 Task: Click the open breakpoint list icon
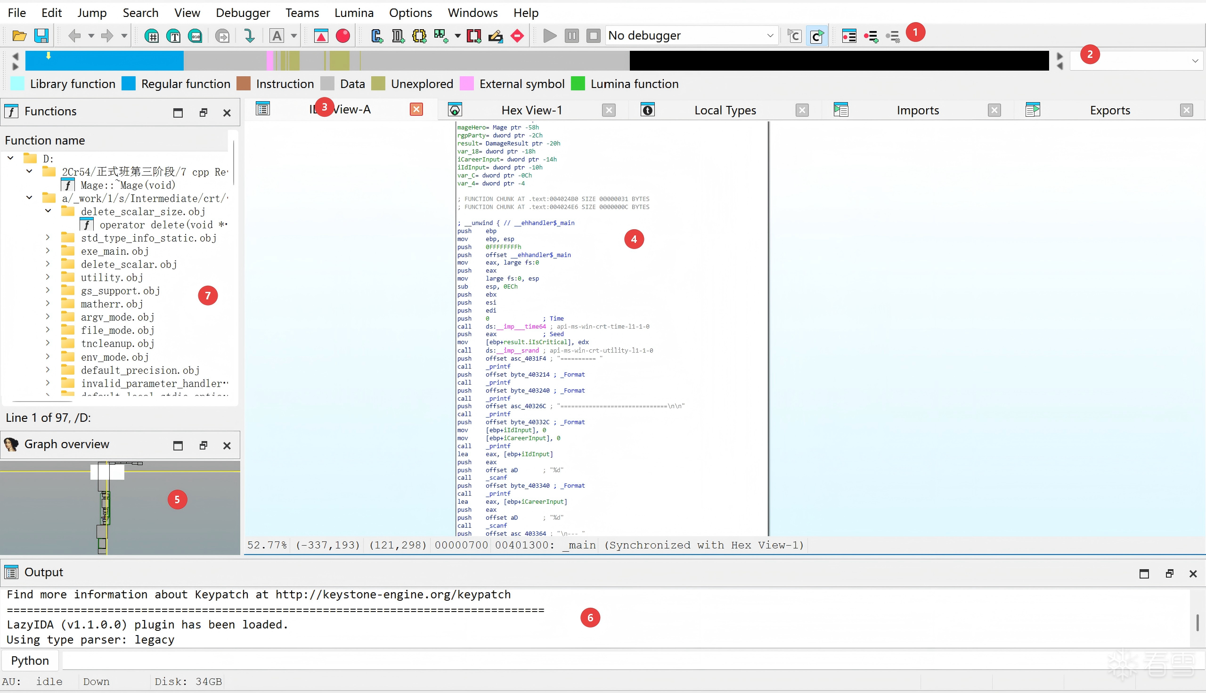coord(849,36)
